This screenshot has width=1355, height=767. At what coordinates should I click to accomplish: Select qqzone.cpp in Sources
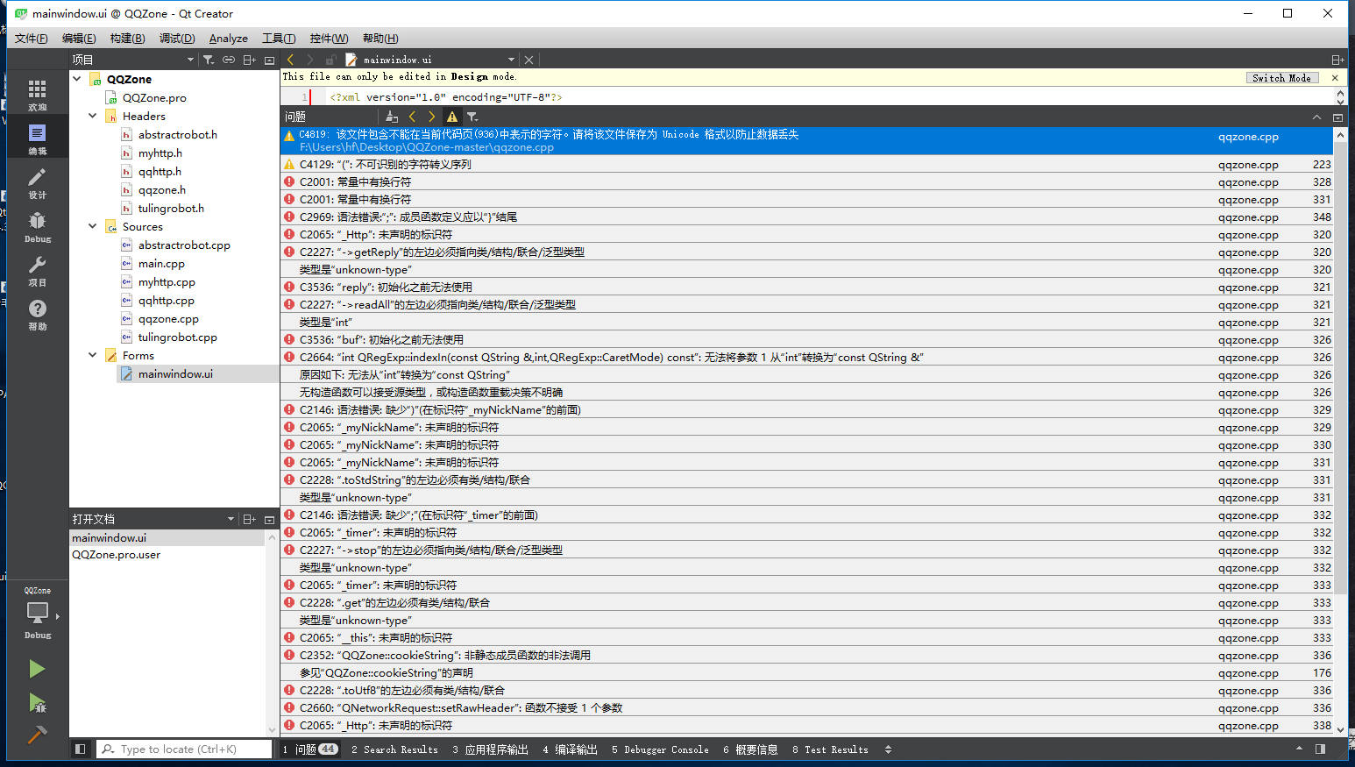tap(168, 319)
